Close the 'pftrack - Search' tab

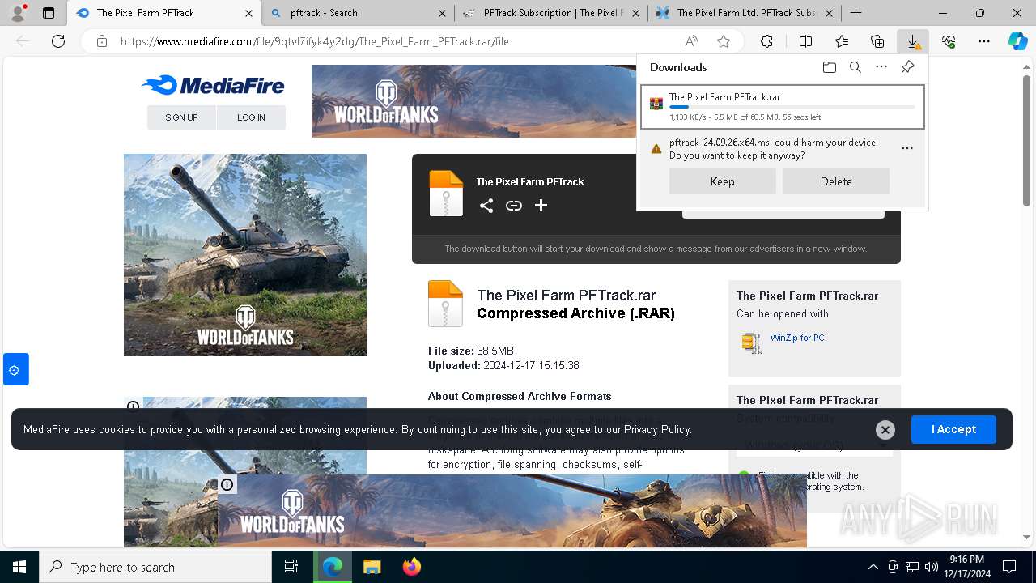441,13
